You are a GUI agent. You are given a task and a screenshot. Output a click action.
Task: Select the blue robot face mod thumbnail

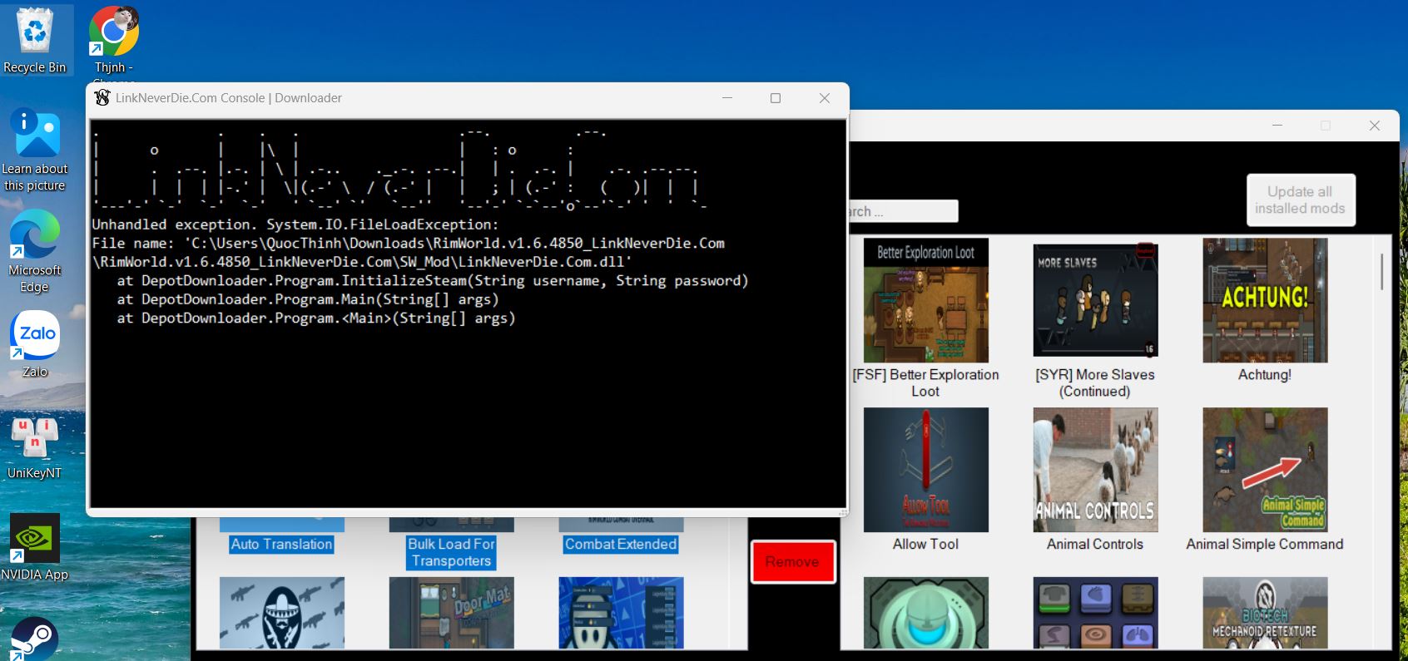point(621,613)
